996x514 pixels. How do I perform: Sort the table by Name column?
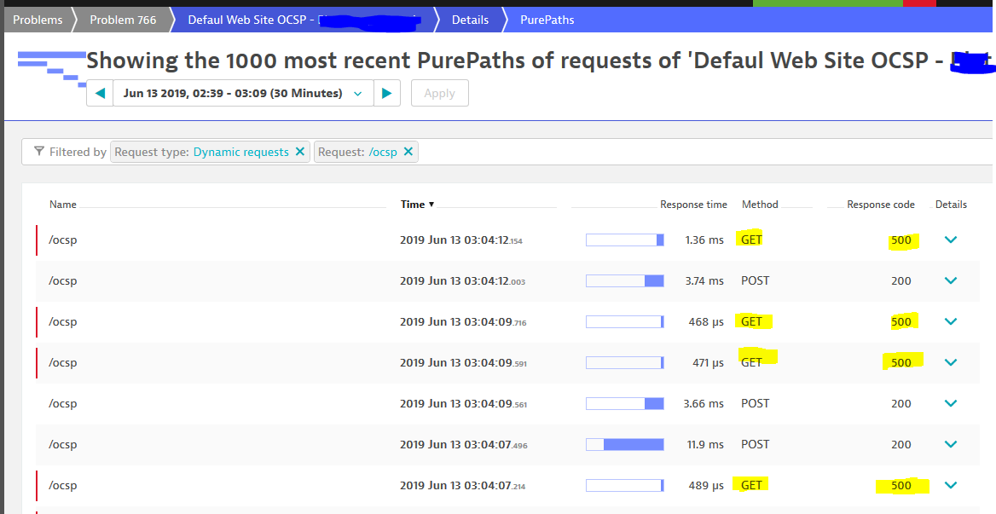(x=63, y=205)
